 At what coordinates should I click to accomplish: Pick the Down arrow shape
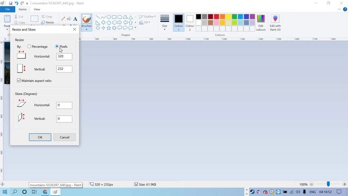(x=98, y=28)
